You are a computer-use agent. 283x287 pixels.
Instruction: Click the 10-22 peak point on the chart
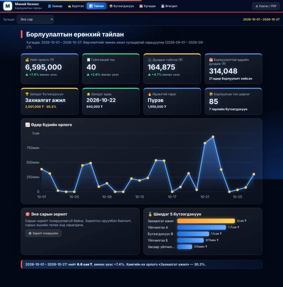tap(213, 137)
